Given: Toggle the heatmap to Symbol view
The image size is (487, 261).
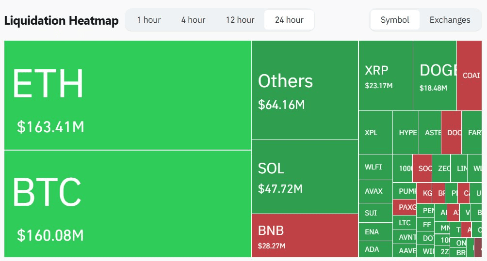Looking at the screenshot, I should coord(395,20).
